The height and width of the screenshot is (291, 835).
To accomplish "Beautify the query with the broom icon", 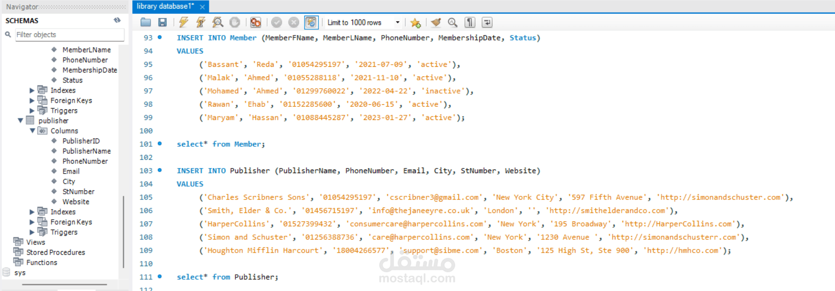I will [x=436, y=22].
